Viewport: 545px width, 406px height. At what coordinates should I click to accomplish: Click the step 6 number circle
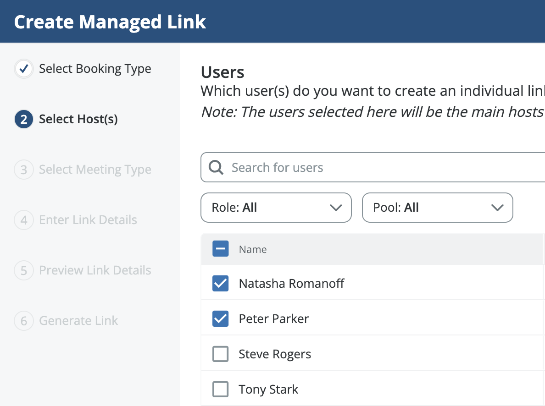click(24, 321)
